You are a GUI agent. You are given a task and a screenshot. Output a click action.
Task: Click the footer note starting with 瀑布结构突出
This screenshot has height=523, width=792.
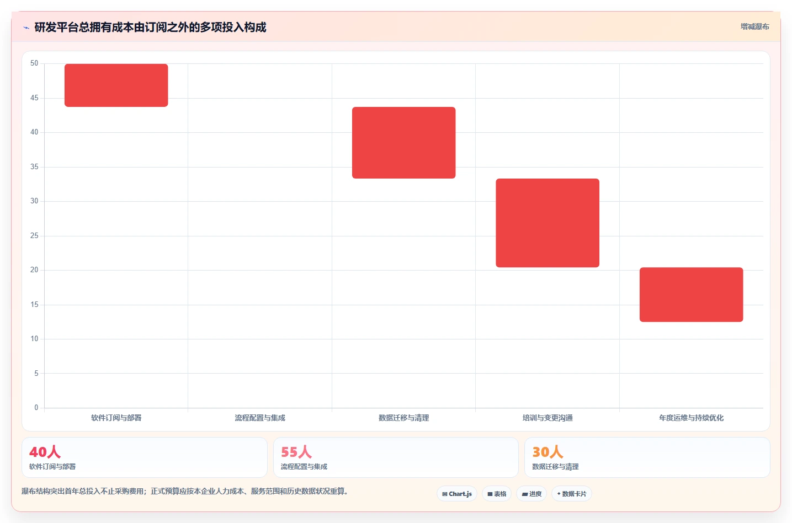pyautogui.click(x=185, y=491)
